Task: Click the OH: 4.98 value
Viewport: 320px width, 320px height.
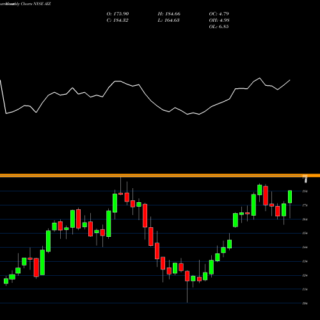Action: click(219, 20)
